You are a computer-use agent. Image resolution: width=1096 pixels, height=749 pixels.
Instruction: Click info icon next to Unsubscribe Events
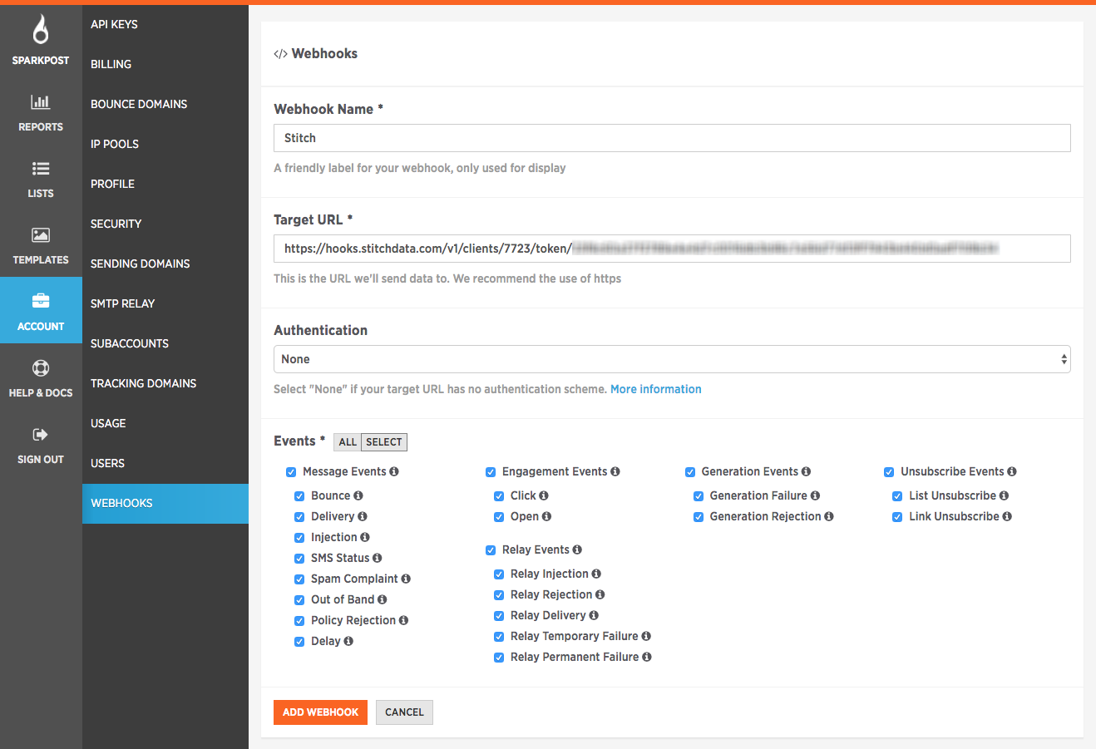(x=1012, y=471)
